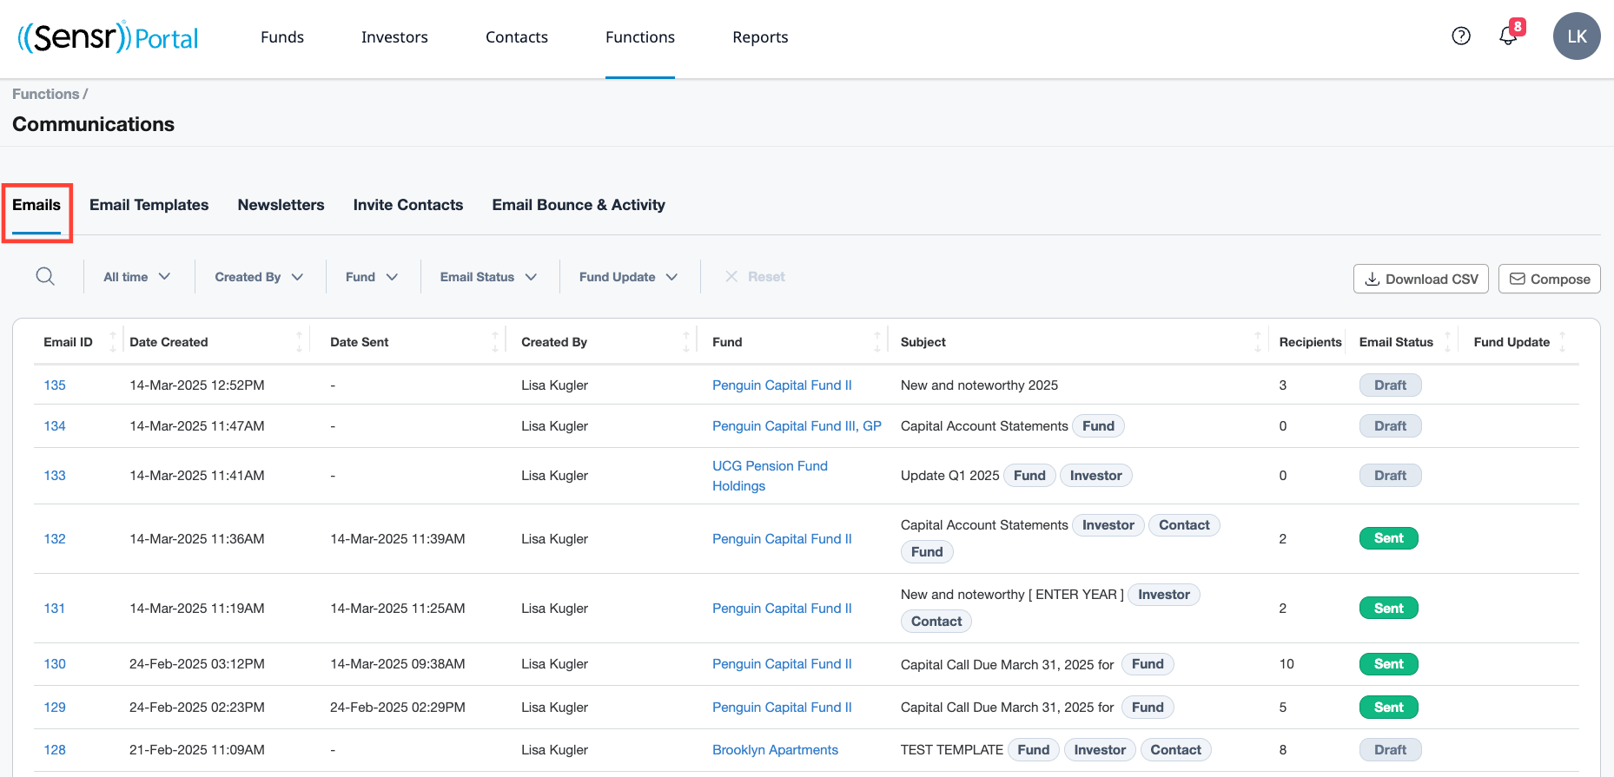
Task: Click the LK user avatar
Action: pyautogui.click(x=1576, y=36)
